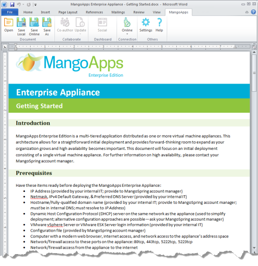The height and width of the screenshot is (266, 258).
Task: Toggle the ruler icon above scrollbar
Action: coord(254,47)
